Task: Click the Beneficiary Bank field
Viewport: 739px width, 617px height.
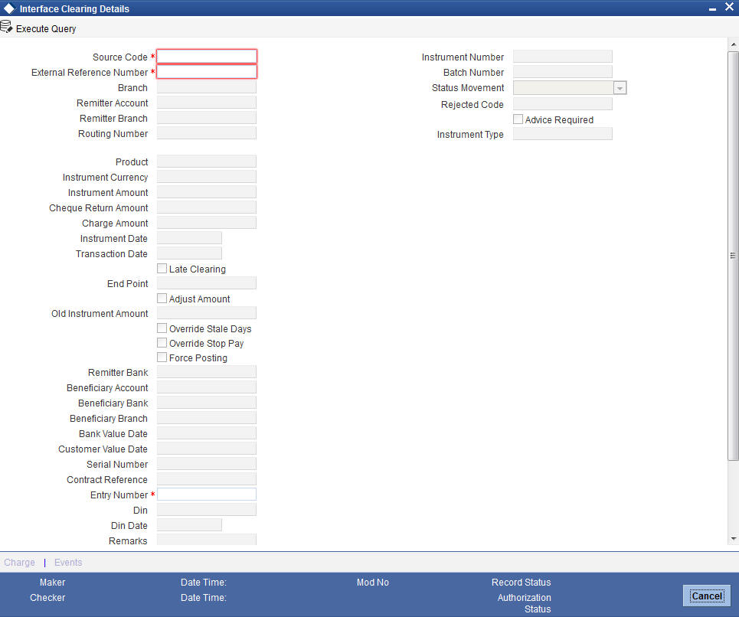Action: [207, 402]
